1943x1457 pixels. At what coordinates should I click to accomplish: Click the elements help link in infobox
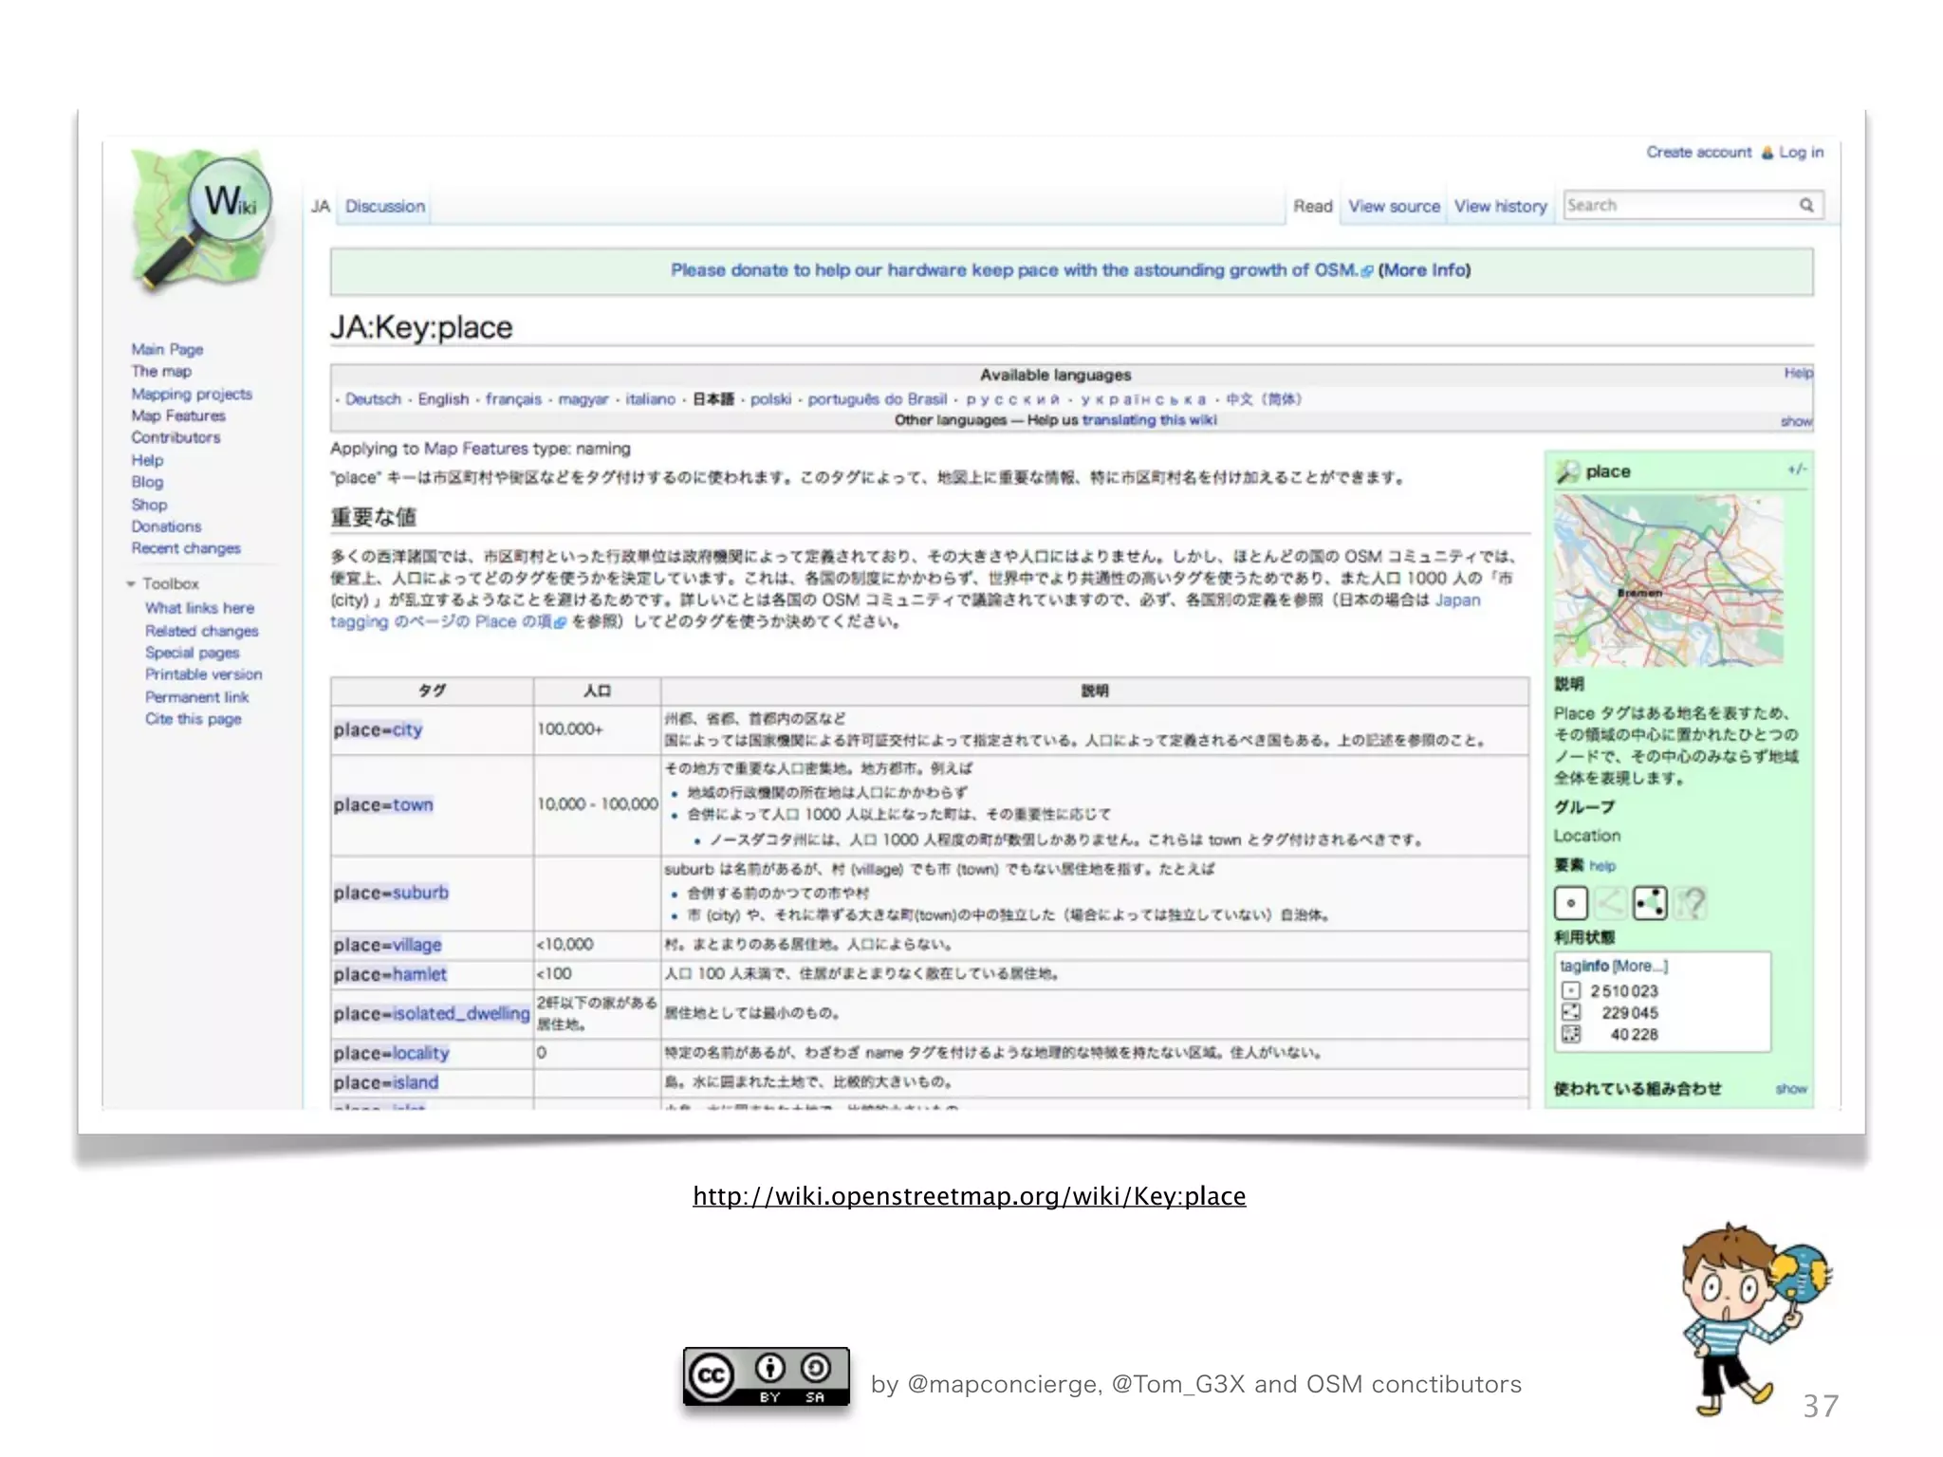1602,866
